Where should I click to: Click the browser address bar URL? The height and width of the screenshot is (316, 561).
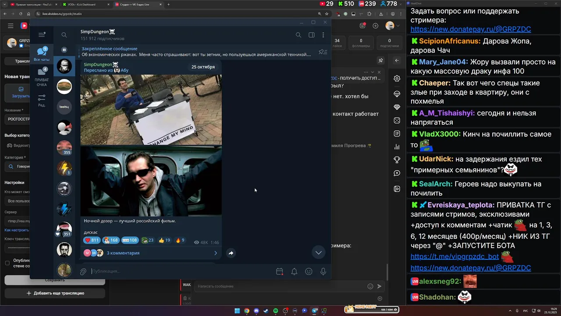[x=62, y=14]
